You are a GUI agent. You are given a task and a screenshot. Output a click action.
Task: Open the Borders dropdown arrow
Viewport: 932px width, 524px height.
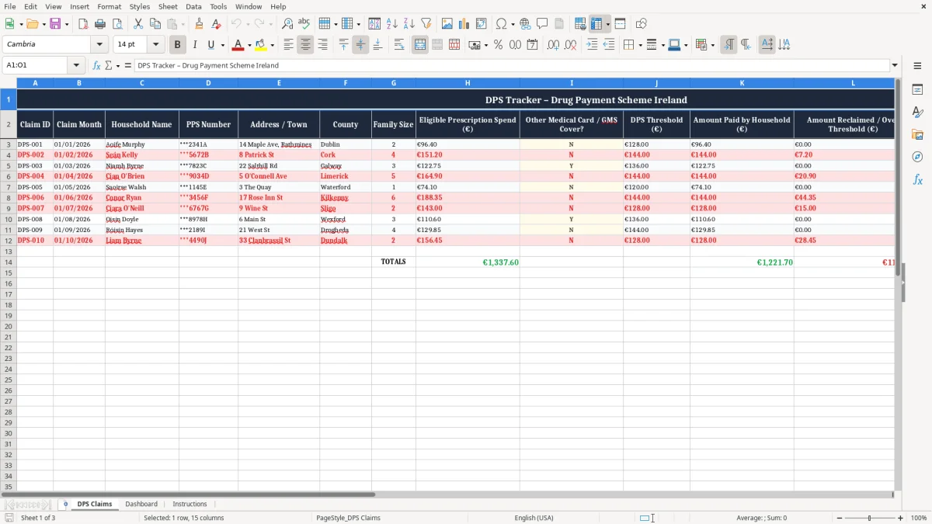639,45
